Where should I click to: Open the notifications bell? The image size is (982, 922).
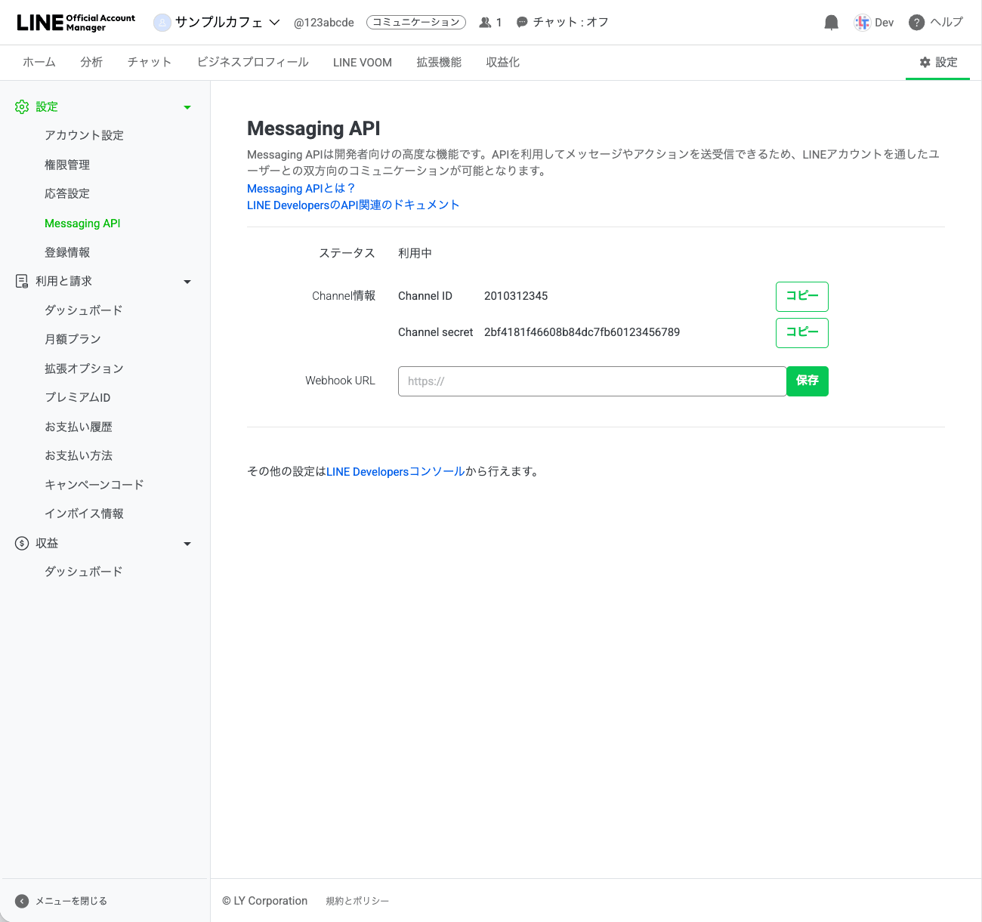click(832, 23)
